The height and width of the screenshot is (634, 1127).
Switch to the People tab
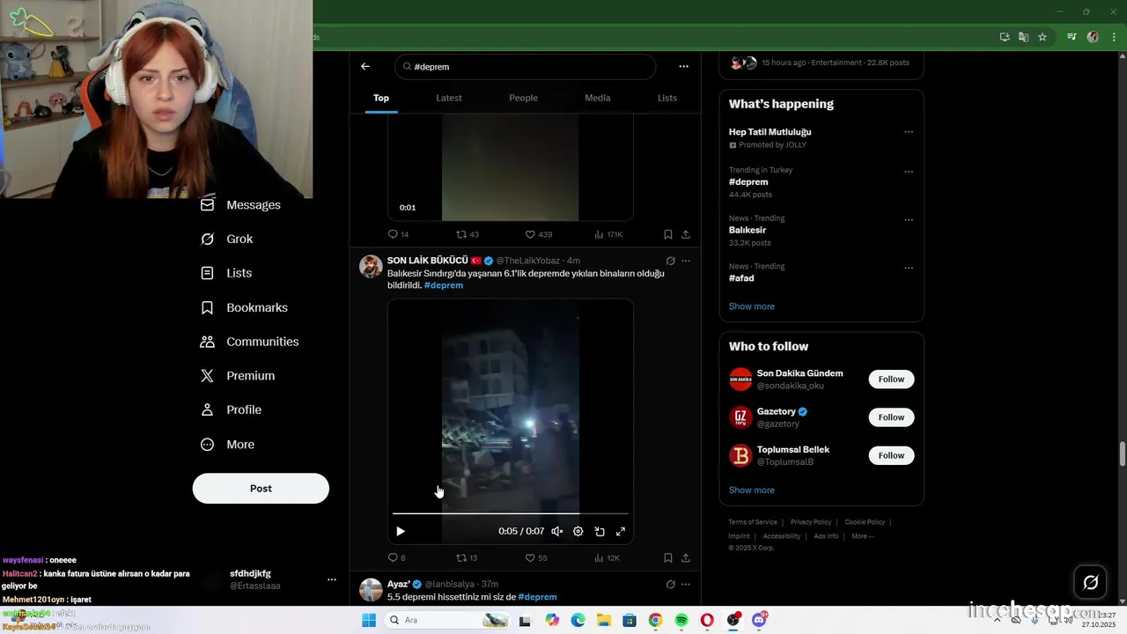[x=523, y=98]
